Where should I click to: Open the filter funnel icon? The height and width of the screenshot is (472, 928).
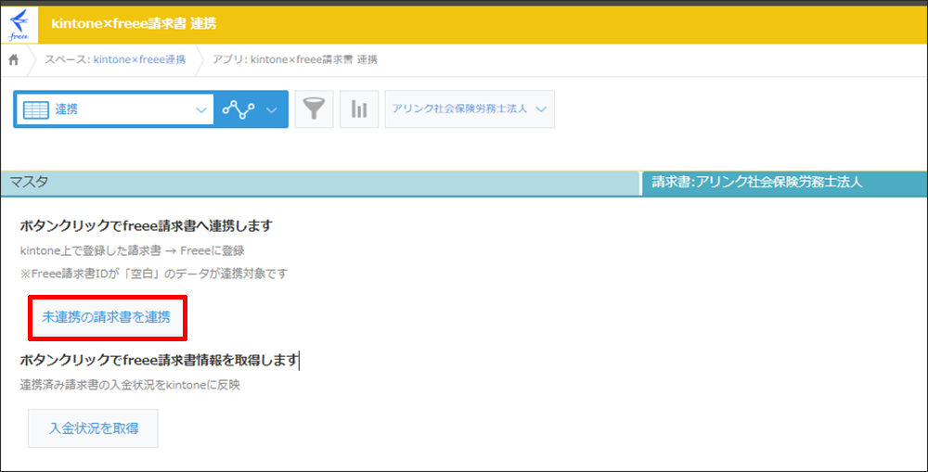(x=315, y=109)
